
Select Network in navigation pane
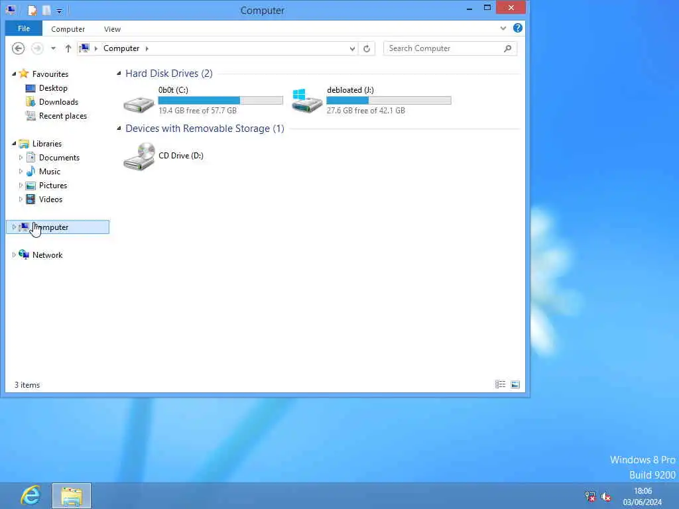47,255
